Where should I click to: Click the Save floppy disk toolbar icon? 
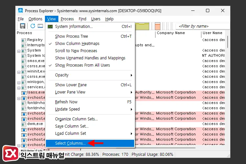pyautogui.click(x=23, y=26)
